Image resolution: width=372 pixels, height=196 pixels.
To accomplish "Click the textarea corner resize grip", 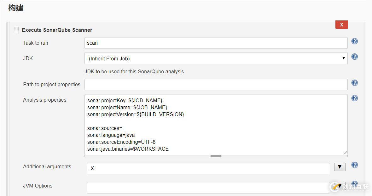I will coord(346,153).
